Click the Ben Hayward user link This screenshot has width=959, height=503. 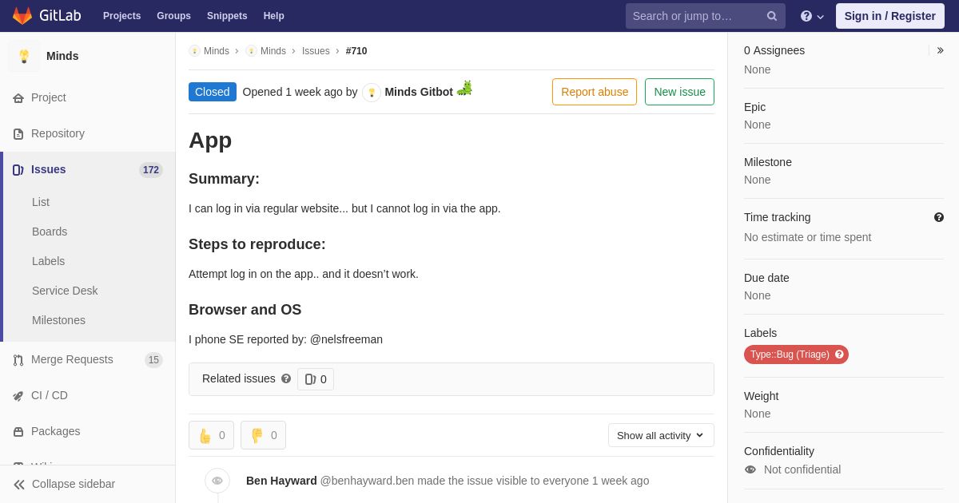click(281, 481)
